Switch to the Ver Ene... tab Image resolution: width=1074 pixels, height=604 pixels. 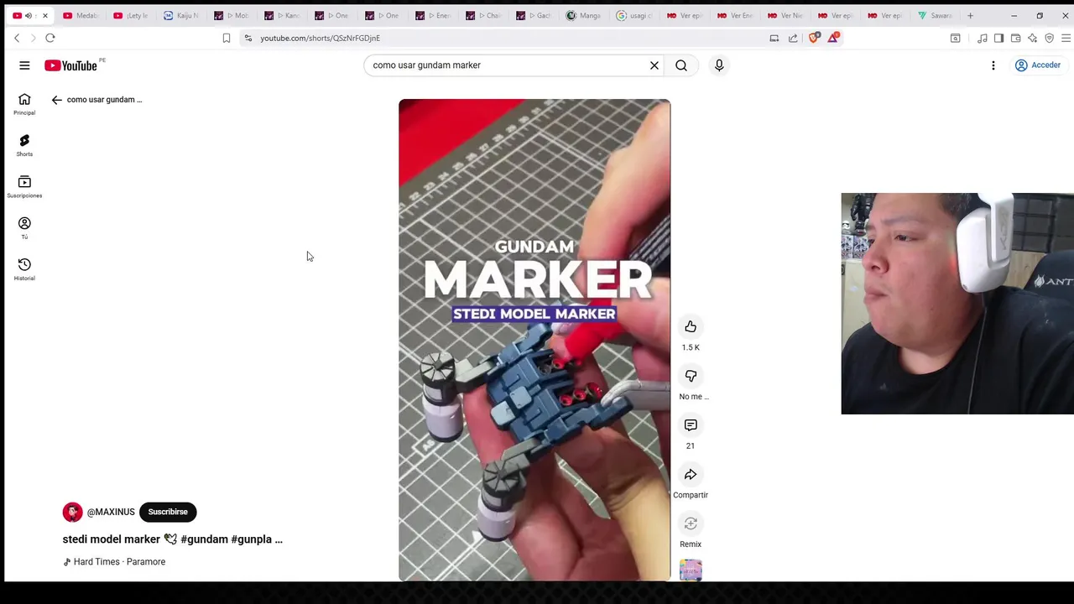click(x=736, y=15)
